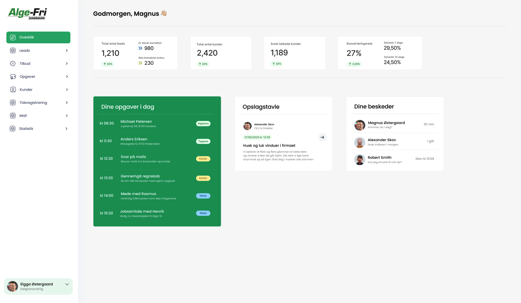Click the Opgaver sidebar icon

point(13,77)
